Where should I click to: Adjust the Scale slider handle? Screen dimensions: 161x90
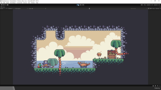tap(32, 8)
